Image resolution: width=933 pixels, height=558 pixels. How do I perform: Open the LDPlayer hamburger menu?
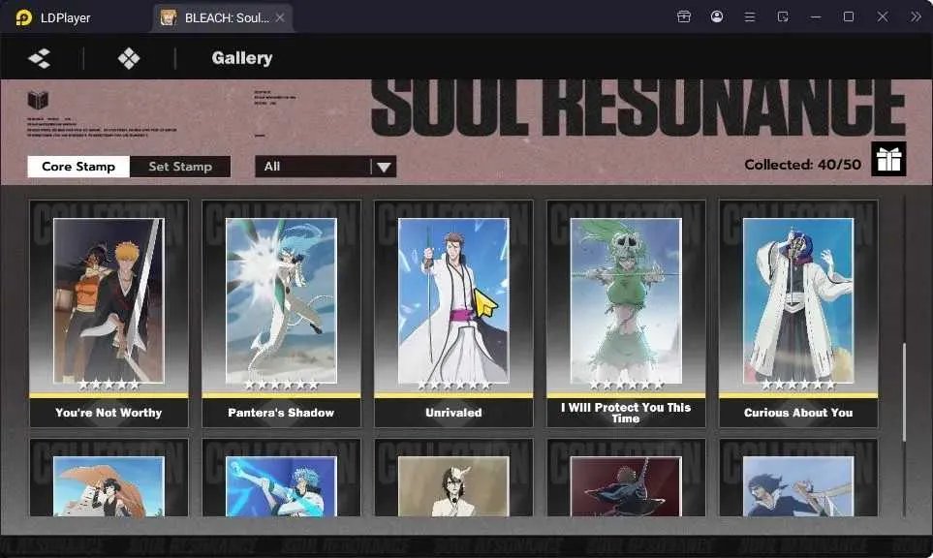pos(750,17)
